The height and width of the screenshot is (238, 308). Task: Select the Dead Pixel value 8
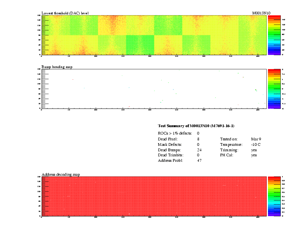[x=198, y=139]
